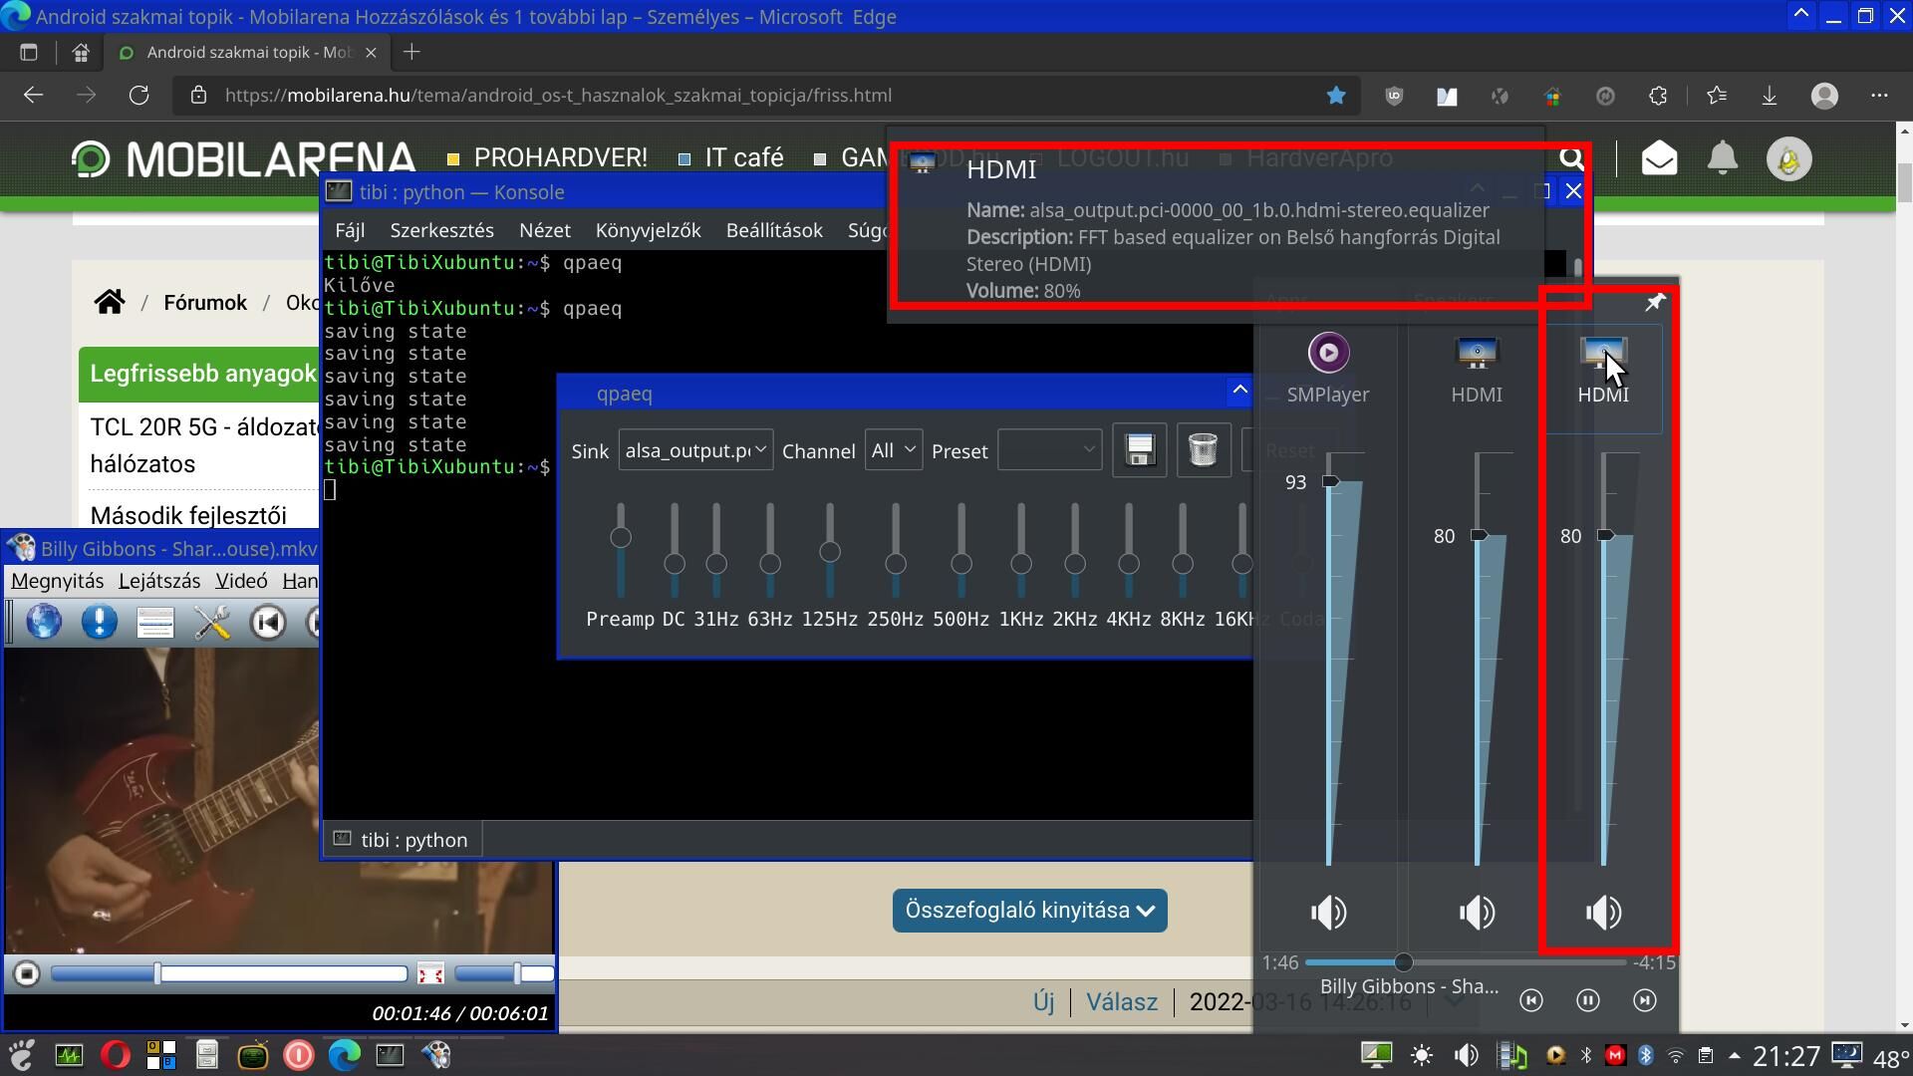Save the equalizer preset with floppy icon
This screenshot has width=1913, height=1076.
coord(1140,450)
